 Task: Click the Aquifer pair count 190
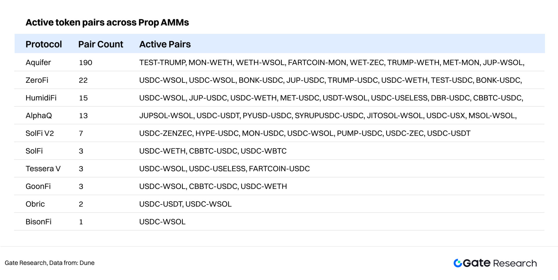coord(85,62)
